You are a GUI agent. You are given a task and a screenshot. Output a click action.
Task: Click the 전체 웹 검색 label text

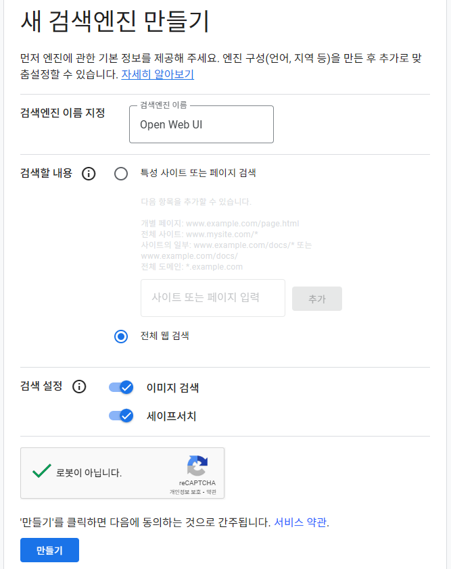[164, 336]
